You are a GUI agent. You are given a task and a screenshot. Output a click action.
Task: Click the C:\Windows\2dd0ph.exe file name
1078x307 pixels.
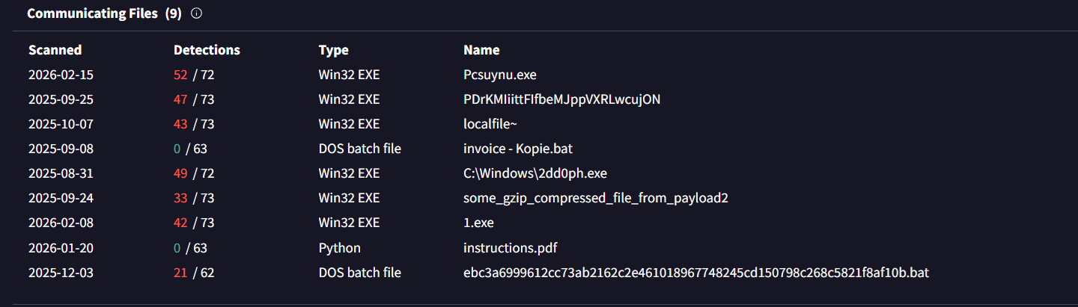click(x=535, y=173)
